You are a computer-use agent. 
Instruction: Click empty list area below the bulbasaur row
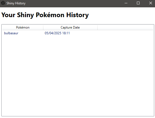pos(78,75)
